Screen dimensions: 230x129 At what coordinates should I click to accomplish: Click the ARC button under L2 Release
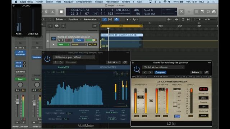tap(177, 116)
